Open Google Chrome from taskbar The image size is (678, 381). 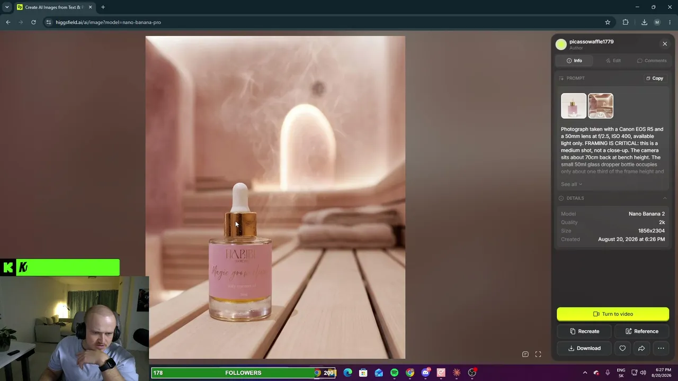click(410, 373)
